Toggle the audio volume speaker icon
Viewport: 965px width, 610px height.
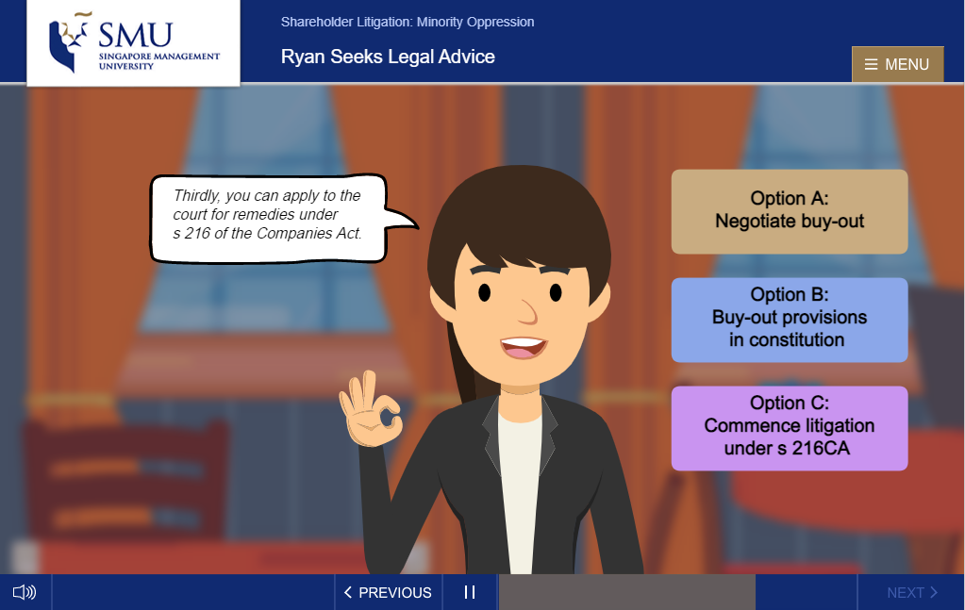(x=25, y=592)
